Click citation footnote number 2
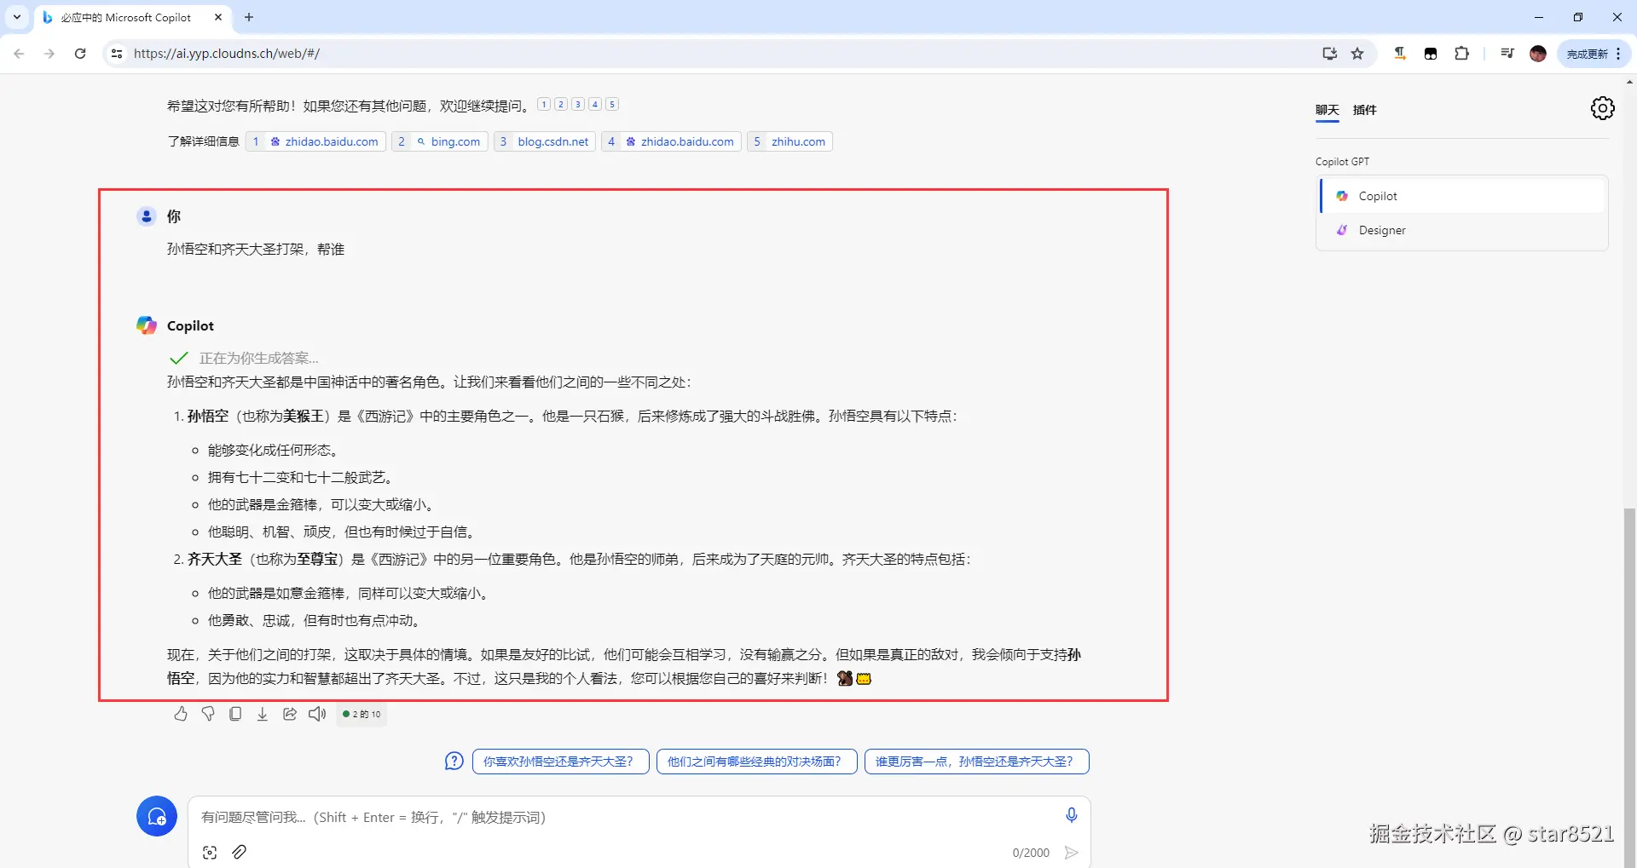Image resolution: width=1637 pixels, height=868 pixels. (561, 104)
